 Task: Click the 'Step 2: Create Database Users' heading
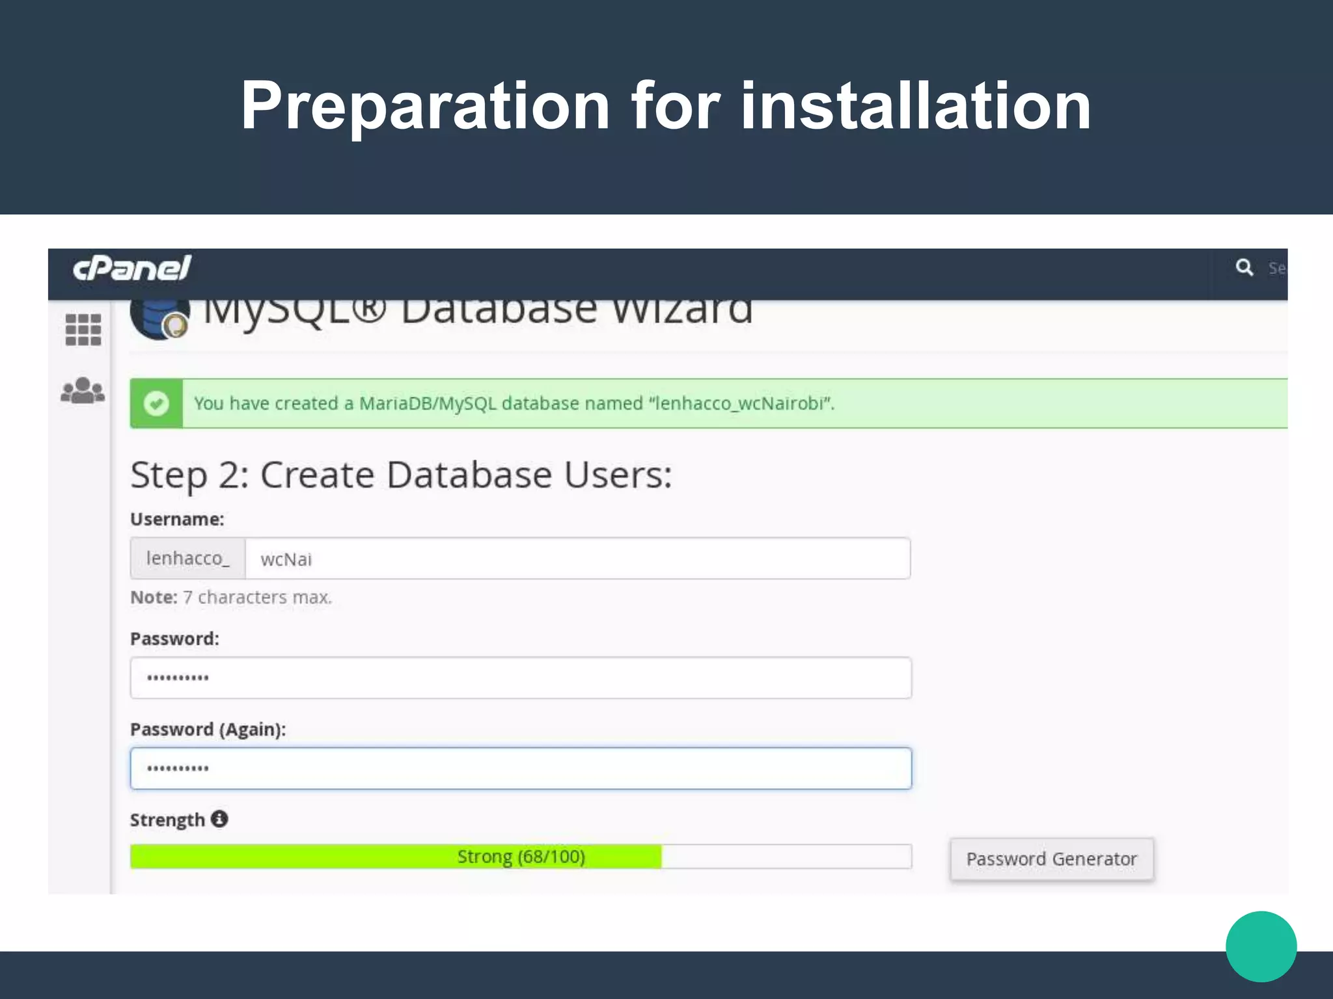pyautogui.click(x=401, y=475)
